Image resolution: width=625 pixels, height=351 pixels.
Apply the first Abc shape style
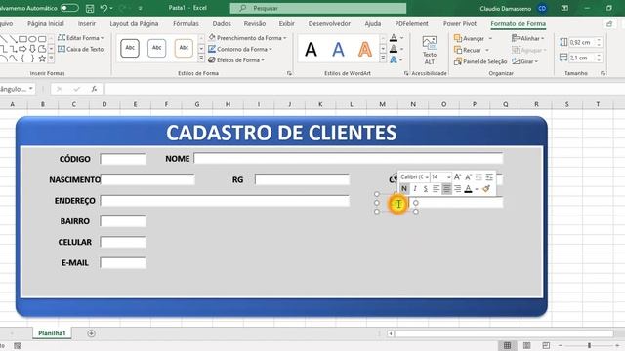130,48
